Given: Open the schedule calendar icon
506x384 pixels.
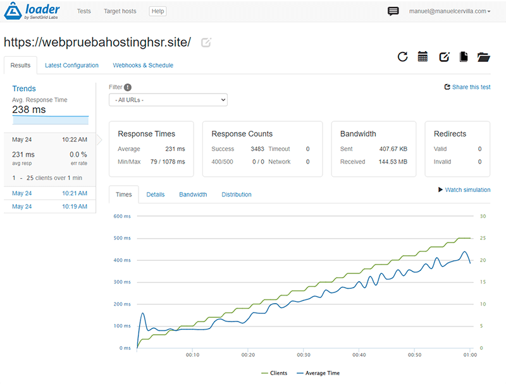Looking at the screenshot, I should 423,57.
